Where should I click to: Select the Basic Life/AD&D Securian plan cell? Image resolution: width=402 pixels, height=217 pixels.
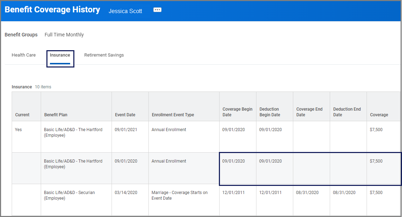[69, 195]
